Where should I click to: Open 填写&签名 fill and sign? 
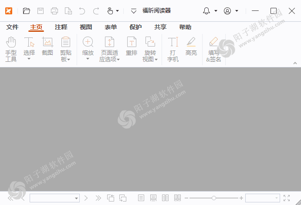[213, 49]
